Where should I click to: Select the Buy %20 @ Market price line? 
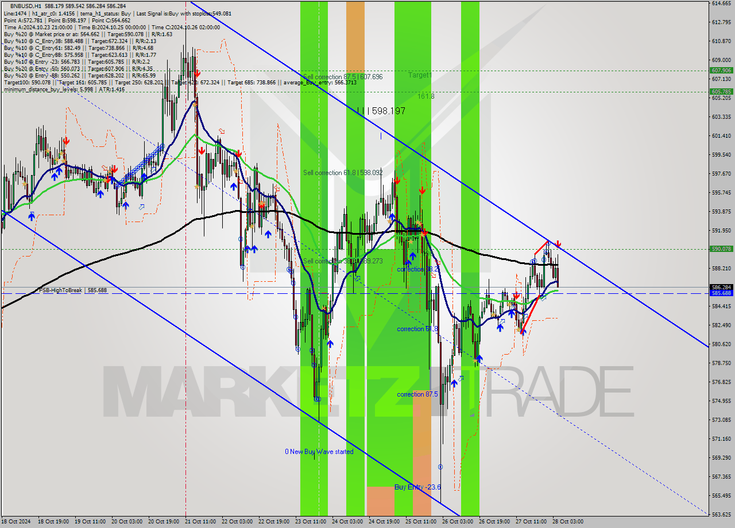pyautogui.click(x=87, y=34)
